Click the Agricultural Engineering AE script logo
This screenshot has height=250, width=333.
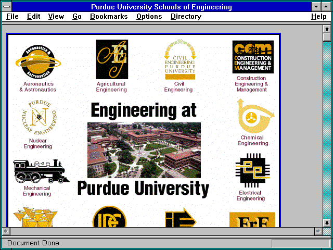point(112,59)
